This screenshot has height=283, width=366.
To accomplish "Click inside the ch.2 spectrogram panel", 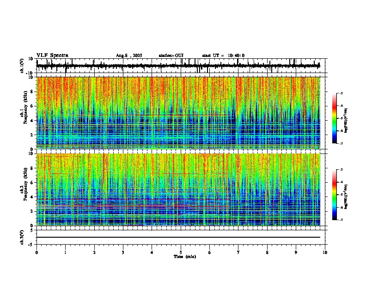I will coord(178,190).
